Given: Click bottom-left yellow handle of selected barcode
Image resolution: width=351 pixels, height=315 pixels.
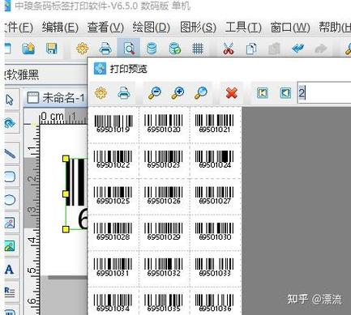Looking at the screenshot, I should pyautogui.click(x=66, y=229).
